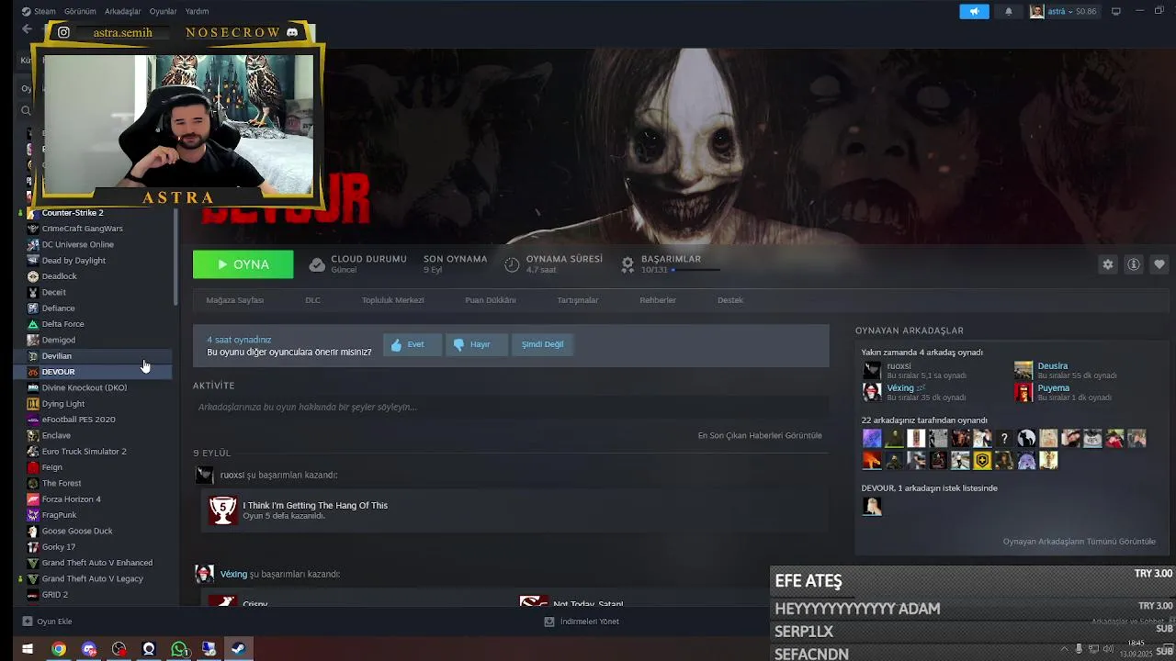This screenshot has height=661, width=1176.
Task: Open WhatsApp from taskbar
Action: pyautogui.click(x=179, y=649)
